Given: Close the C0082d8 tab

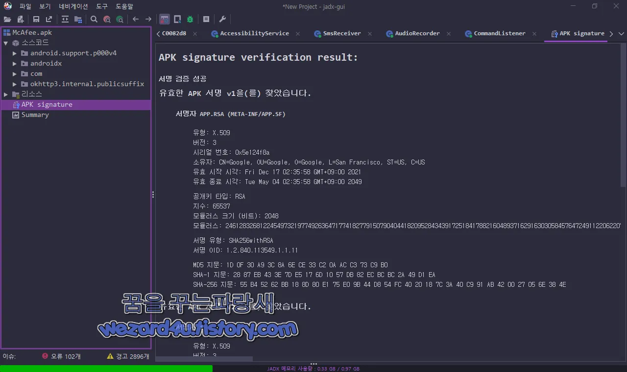Looking at the screenshot, I should 195,34.
